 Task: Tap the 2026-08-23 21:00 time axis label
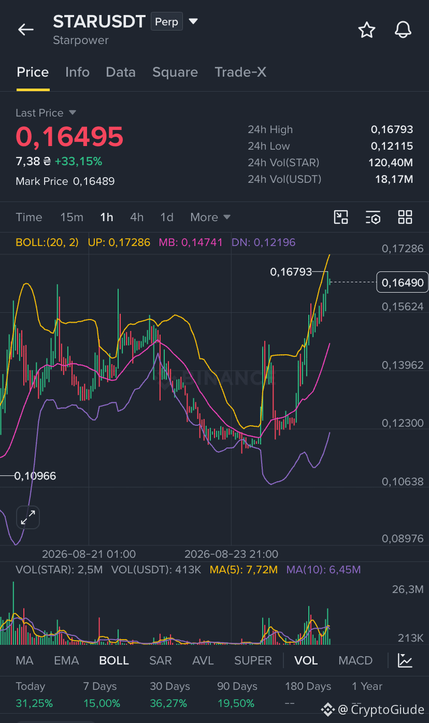231,554
